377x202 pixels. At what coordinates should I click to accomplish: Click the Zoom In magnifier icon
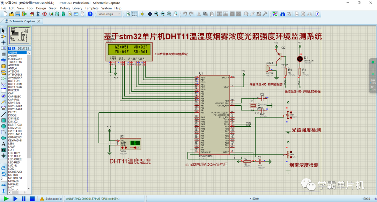(x=156, y=14)
